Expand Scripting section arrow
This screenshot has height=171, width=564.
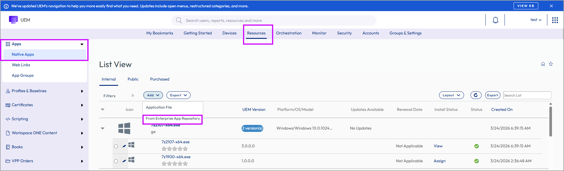(x=82, y=119)
